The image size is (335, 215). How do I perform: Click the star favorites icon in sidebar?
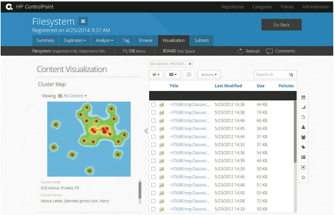tap(303, 177)
